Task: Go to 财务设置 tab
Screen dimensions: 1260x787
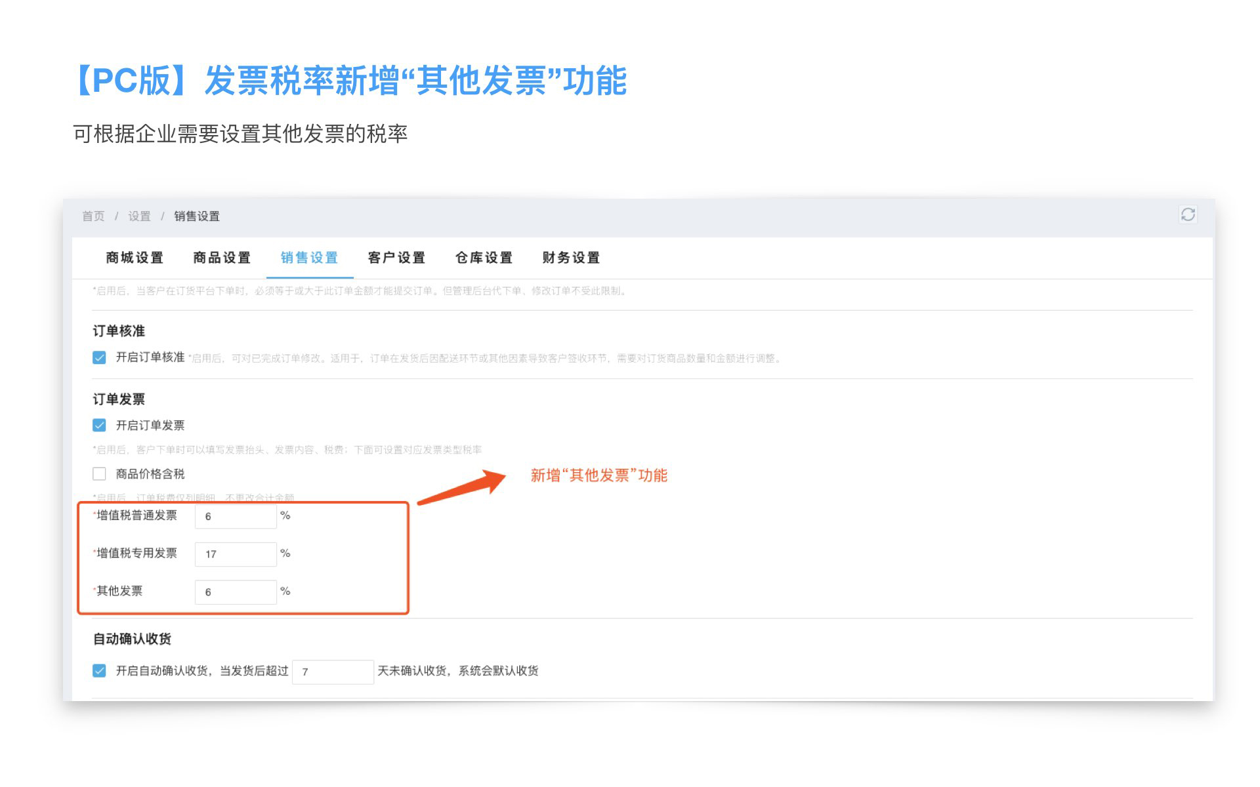Action: click(x=571, y=258)
